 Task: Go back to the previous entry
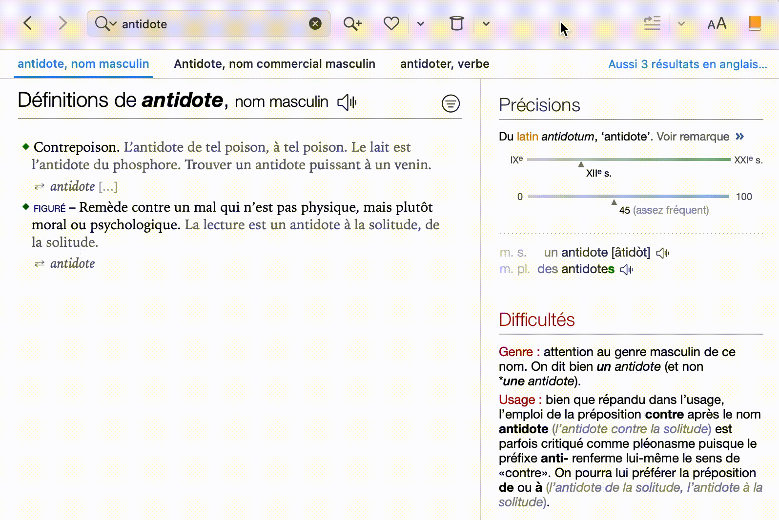point(28,23)
